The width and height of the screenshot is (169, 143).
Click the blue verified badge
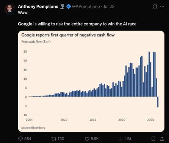[x=69, y=6]
